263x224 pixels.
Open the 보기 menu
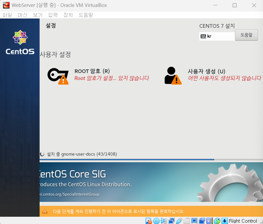38,15
